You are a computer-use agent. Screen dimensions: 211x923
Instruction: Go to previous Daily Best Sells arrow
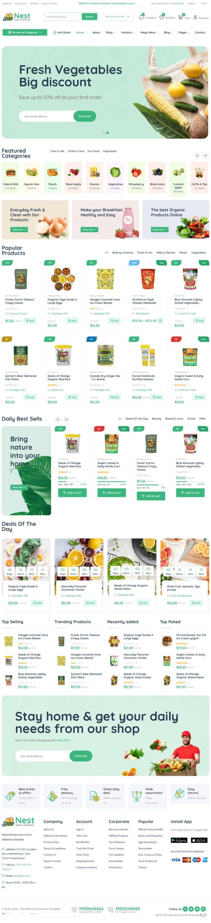pos(58,419)
